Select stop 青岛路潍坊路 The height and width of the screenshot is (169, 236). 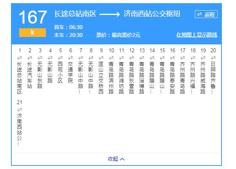point(122,78)
